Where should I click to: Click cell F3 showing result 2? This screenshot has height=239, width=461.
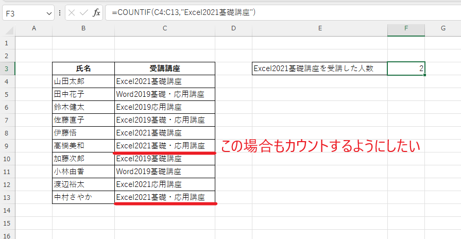coord(406,69)
